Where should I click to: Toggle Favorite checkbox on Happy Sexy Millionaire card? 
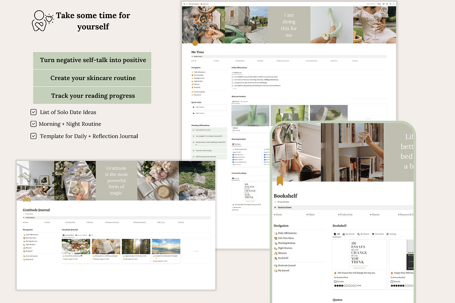coord(392,282)
